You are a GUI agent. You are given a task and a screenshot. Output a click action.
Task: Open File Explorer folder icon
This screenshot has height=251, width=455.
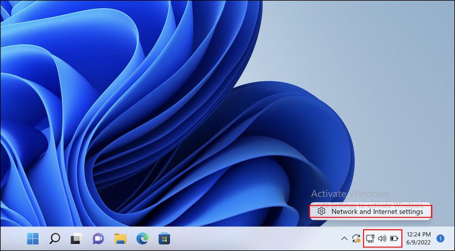pyautogui.click(x=120, y=238)
